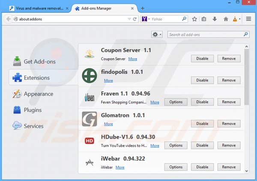This screenshot has height=181, width=257.
Task: Open More link for iWebar
Action: pos(120,167)
